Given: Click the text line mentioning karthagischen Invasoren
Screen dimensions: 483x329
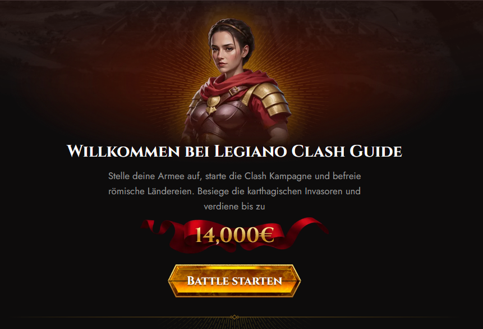Looking at the screenshot, I should pyautogui.click(x=234, y=191).
